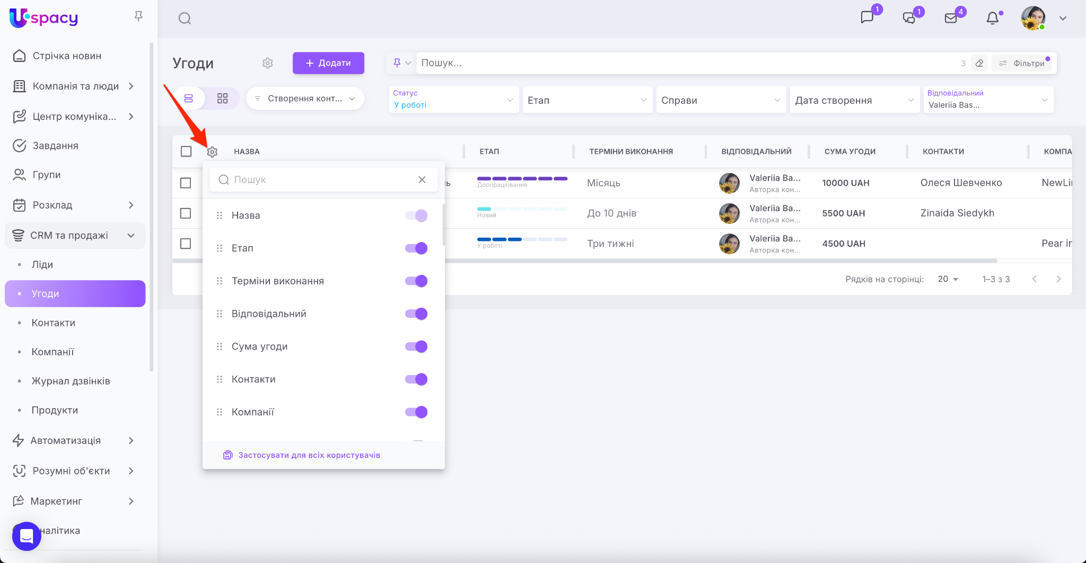Screen dimensions: 1086x563
Task: Click the column settings gear icon
Action: point(212,152)
